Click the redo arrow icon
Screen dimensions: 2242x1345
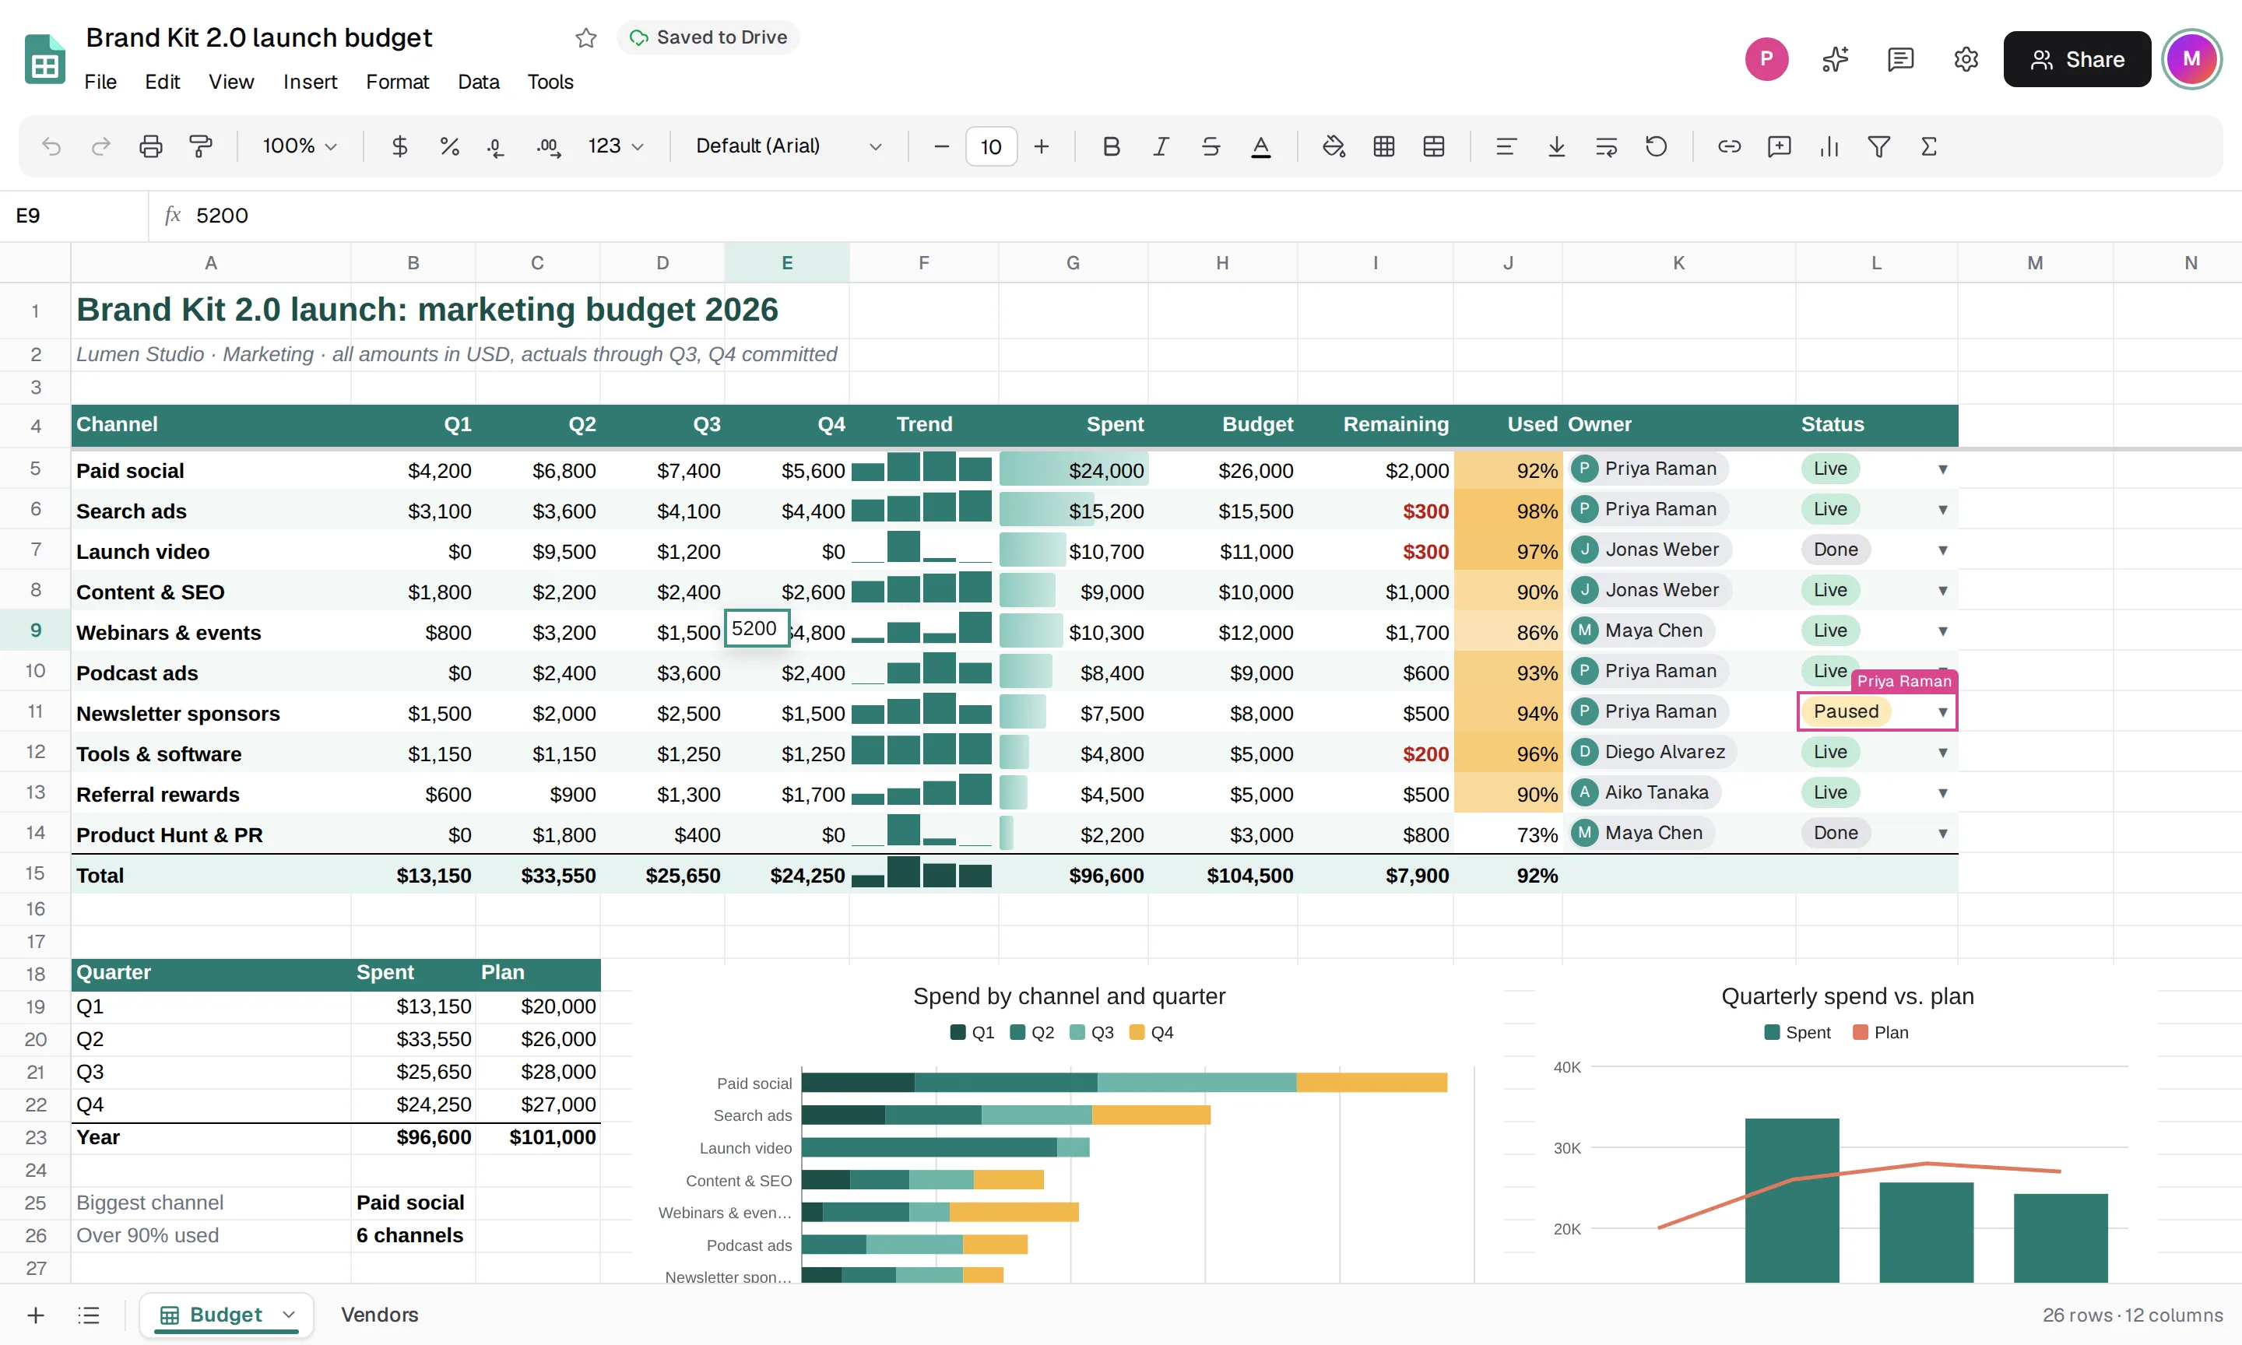(101, 146)
